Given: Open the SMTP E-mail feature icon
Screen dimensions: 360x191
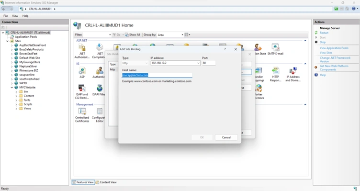Looking at the screenshot, I should [x=275, y=49].
